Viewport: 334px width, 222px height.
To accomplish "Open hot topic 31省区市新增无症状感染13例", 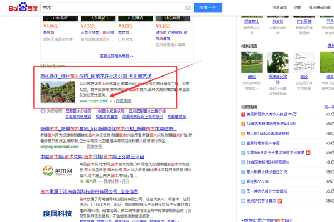I will coord(271,124).
